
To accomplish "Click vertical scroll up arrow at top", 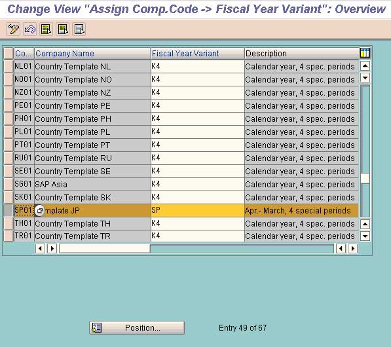I will pyautogui.click(x=365, y=66).
